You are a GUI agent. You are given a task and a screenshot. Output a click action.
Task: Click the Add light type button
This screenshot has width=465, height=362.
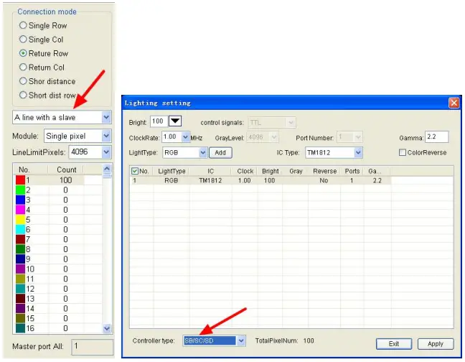[x=220, y=153]
